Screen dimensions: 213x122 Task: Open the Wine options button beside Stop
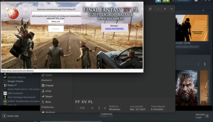99,108
